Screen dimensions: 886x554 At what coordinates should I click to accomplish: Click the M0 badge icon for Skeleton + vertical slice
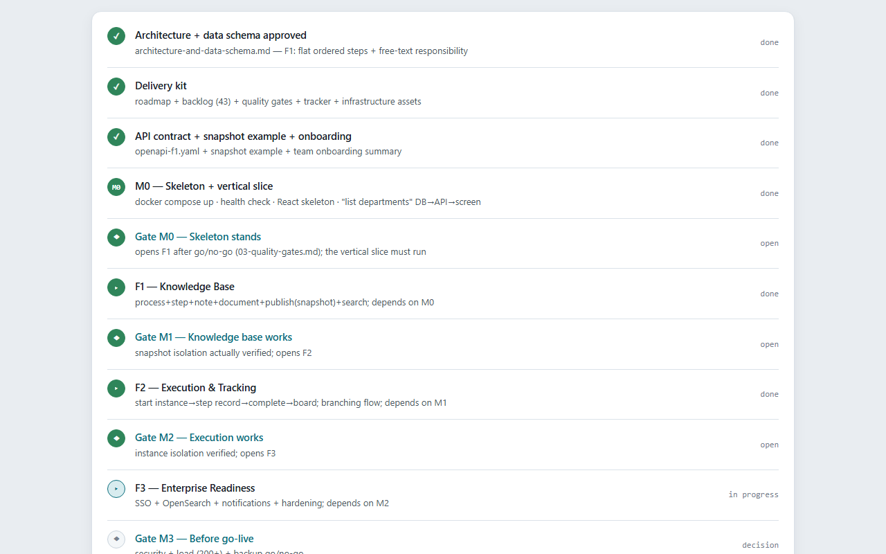116,187
